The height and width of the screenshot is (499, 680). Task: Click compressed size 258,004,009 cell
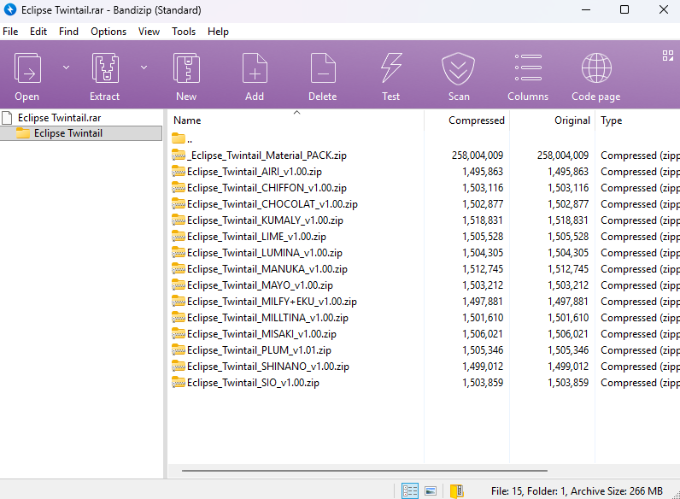point(477,156)
